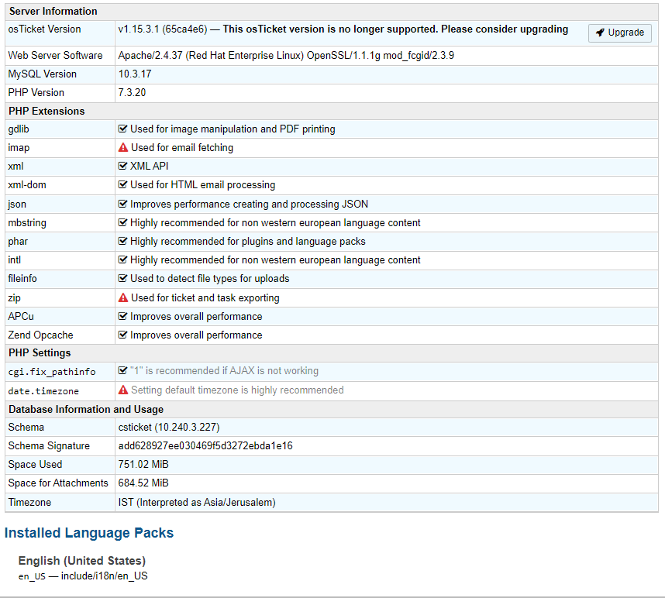Click the Installed Language Packs heading
Viewport: 665px width, 598px height.
(x=89, y=533)
